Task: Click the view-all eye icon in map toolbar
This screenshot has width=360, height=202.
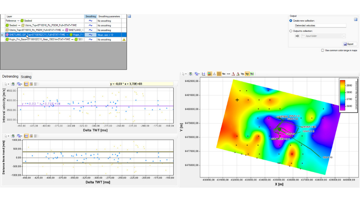Action: click(191, 74)
